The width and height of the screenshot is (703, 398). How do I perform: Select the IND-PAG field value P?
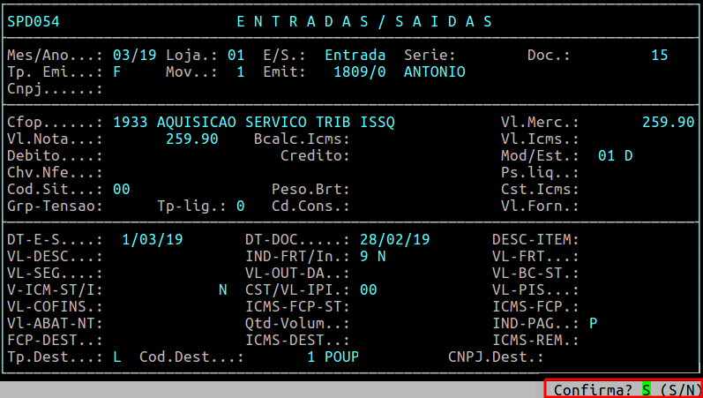593,323
